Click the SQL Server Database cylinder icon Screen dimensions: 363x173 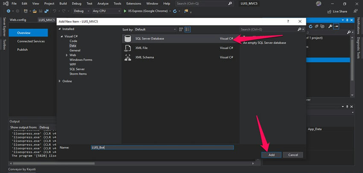[128, 39]
